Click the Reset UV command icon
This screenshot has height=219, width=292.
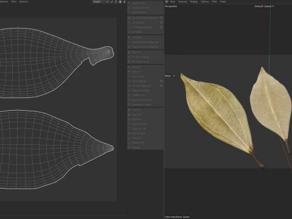129,119
